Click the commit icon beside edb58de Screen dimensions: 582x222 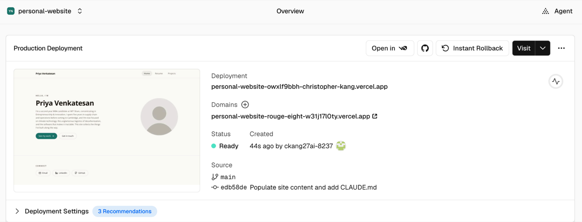tap(215, 187)
